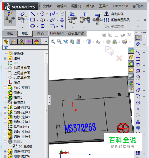This screenshot has width=149, height=158.
Task: Click Zoom to Area in view toolbar
Action: click(59, 42)
